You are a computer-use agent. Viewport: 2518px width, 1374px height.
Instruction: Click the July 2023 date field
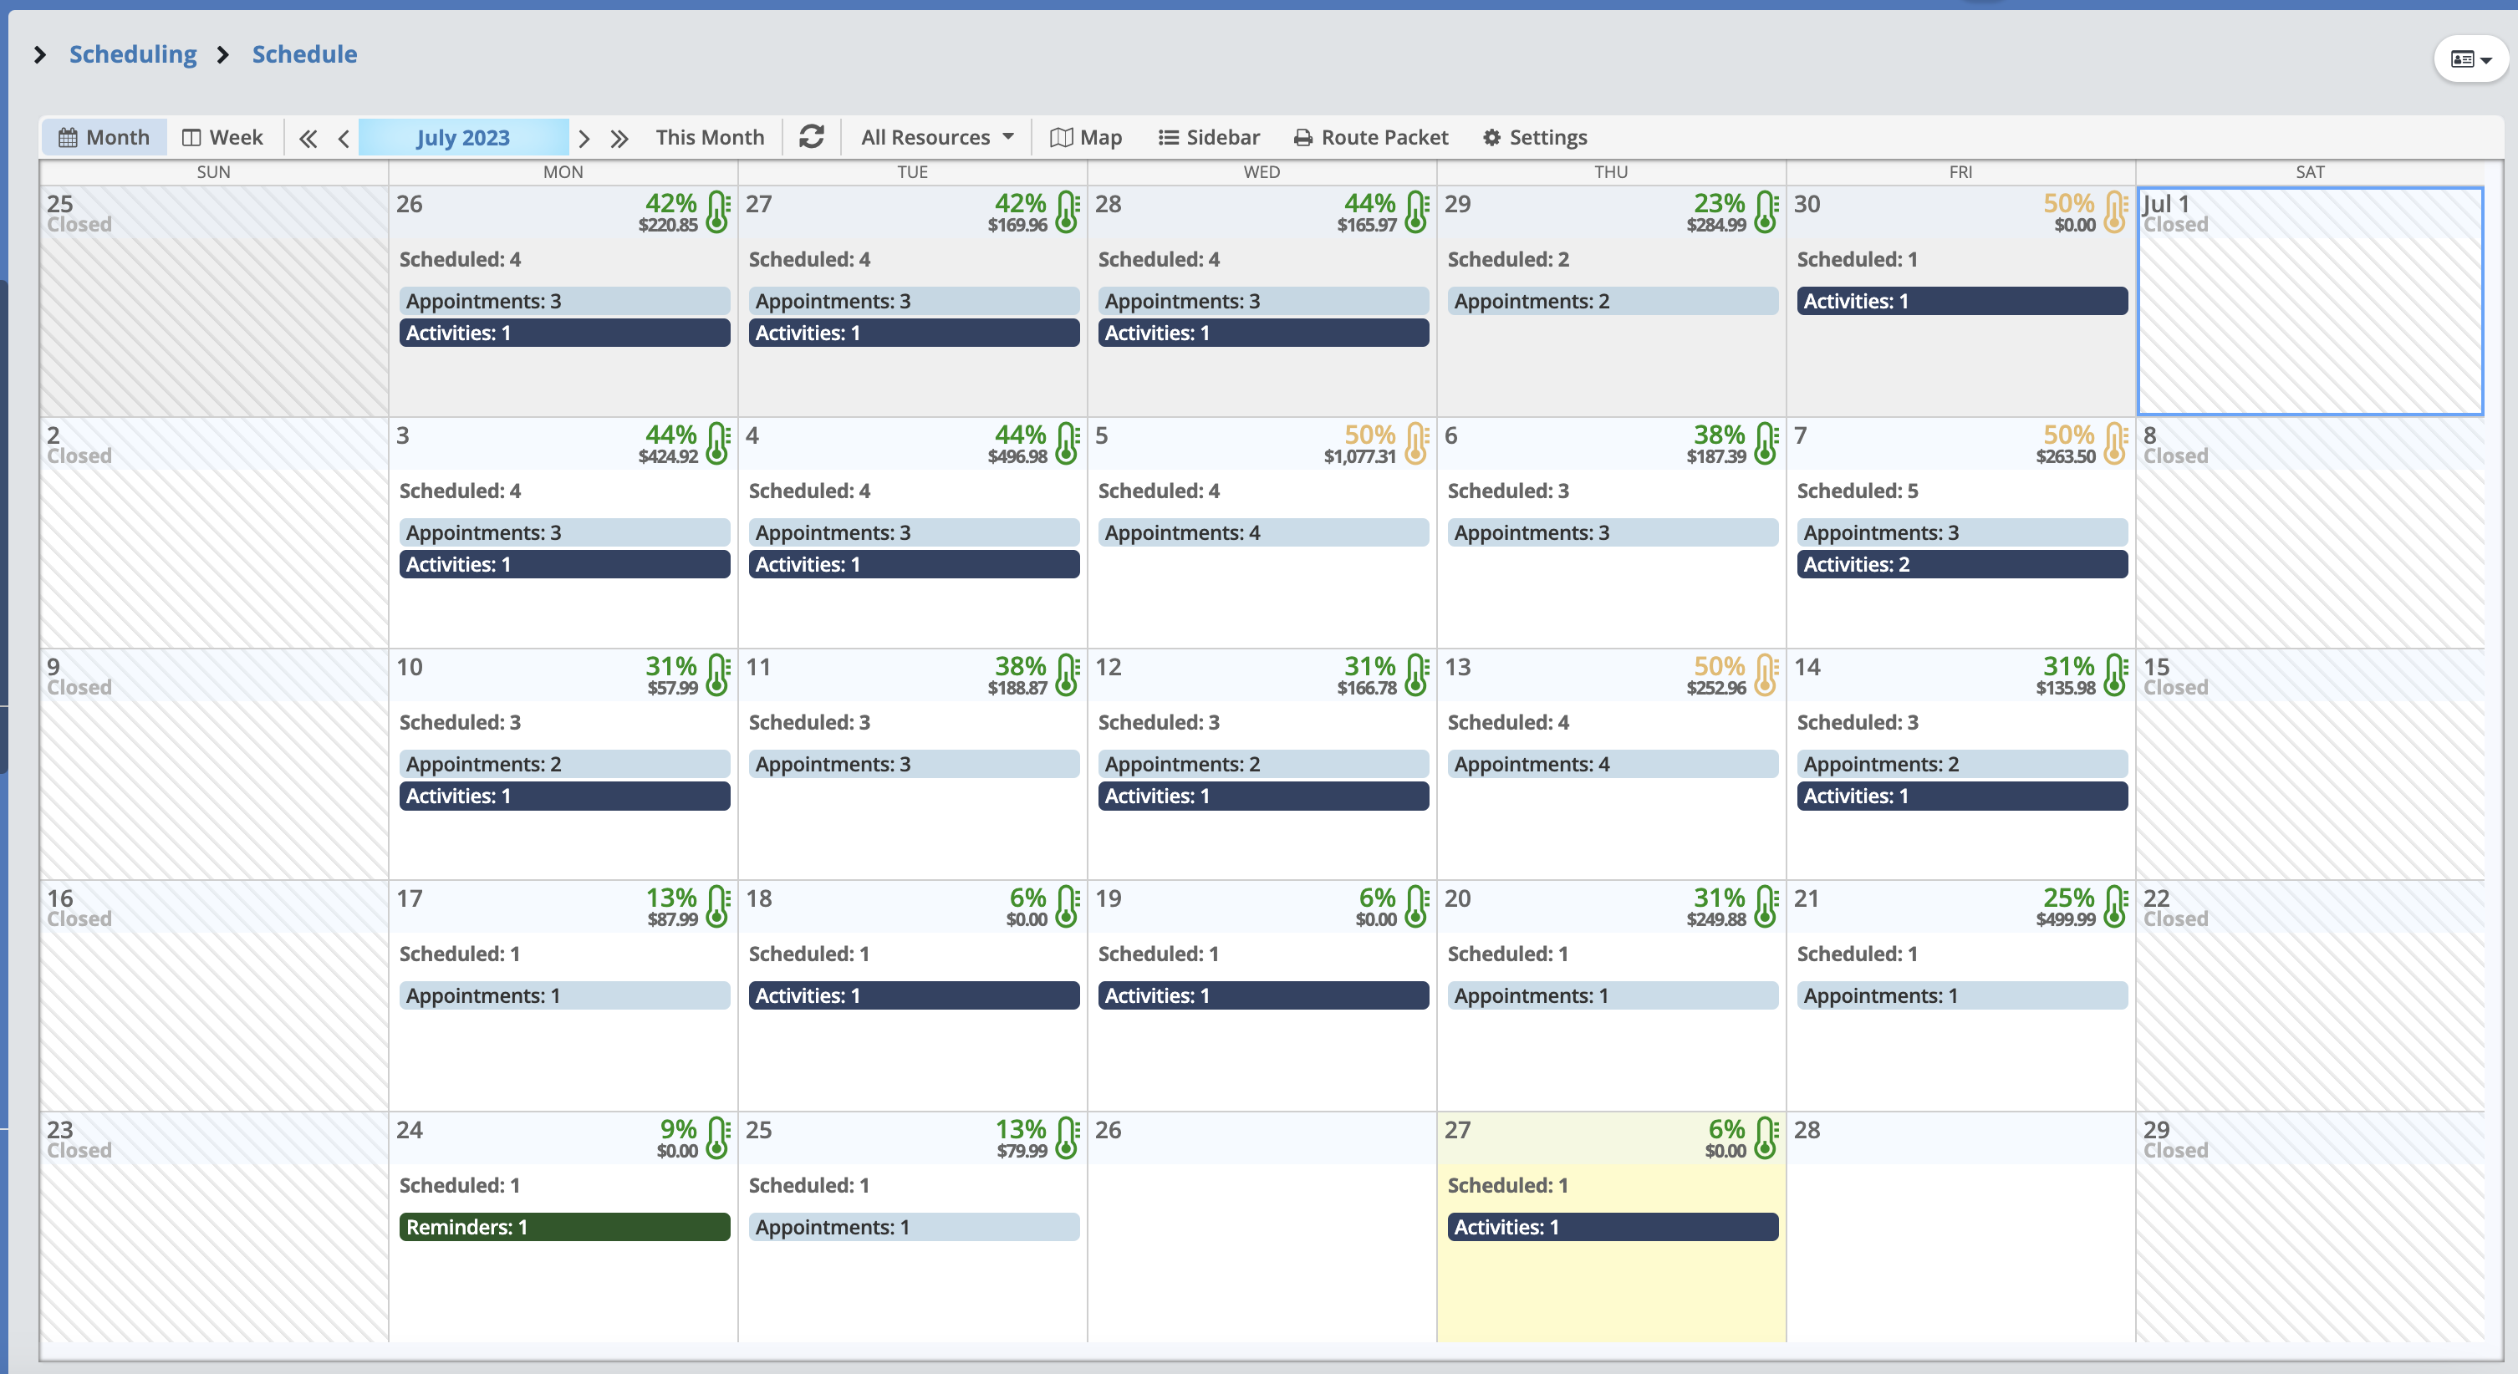click(x=463, y=137)
